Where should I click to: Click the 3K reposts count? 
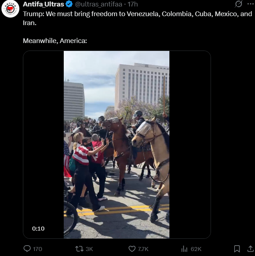click(x=89, y=249)
